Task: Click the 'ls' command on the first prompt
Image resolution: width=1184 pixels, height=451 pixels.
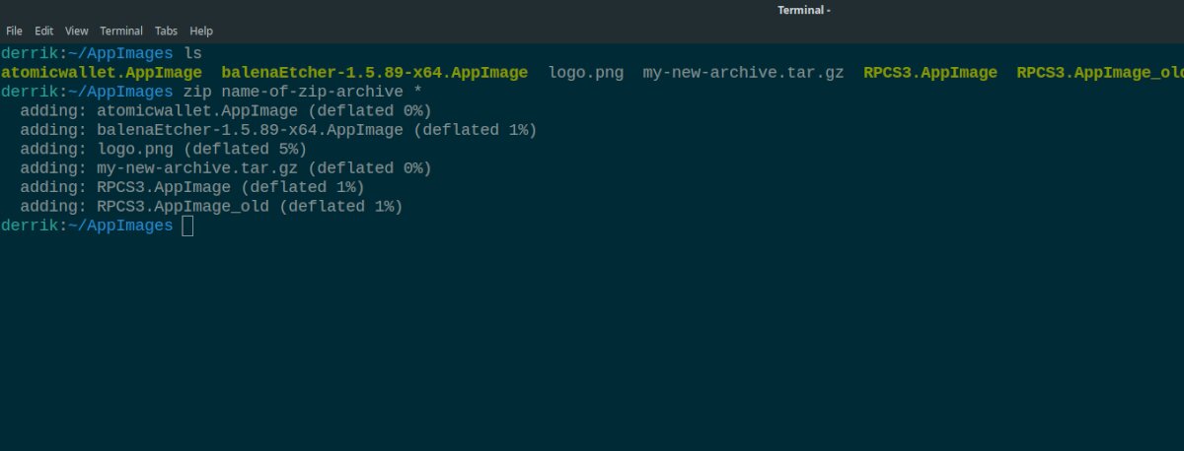Action: [x=193, y=53]
